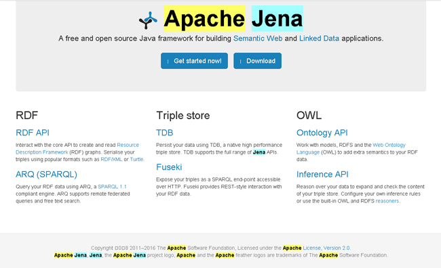
Task: Open the Ontology API heading link
Action: (322, 133)
